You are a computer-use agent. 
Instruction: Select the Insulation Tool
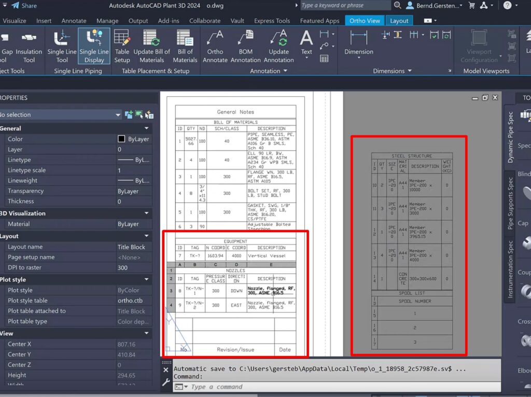pyautogui.click(x=29, y=46)
